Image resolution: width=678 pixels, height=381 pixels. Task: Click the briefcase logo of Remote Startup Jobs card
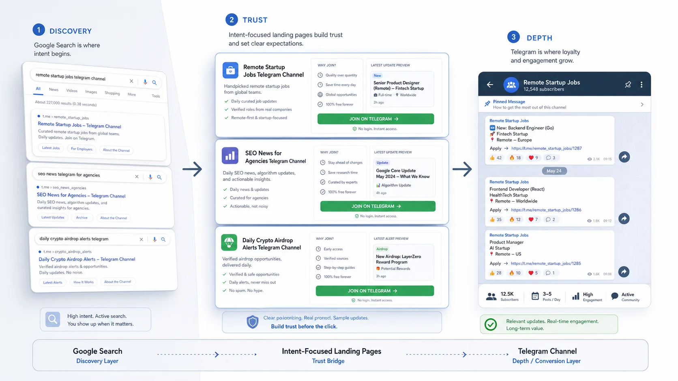point(230,70)
